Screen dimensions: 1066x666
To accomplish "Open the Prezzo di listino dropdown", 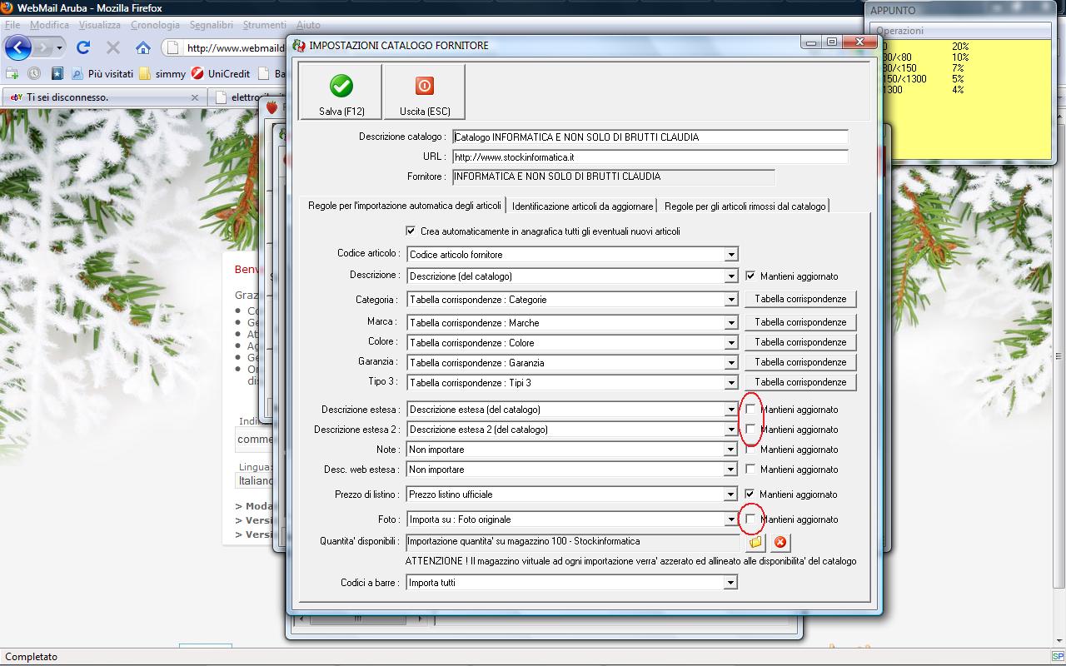I will pyautogui.click(x=730, y=495).
